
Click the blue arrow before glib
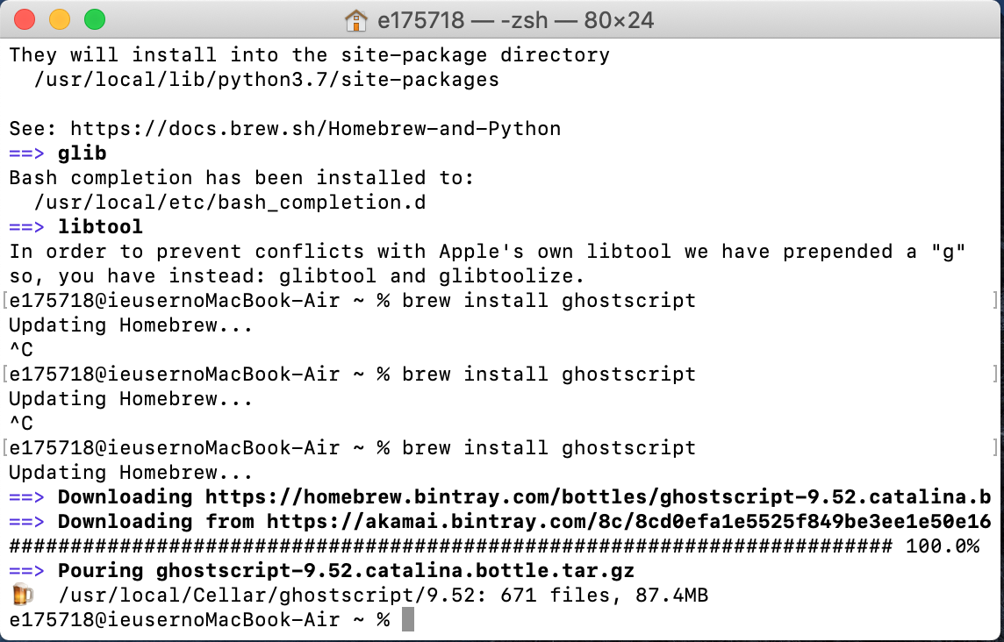pyautogui.click(x=26, y=153)
